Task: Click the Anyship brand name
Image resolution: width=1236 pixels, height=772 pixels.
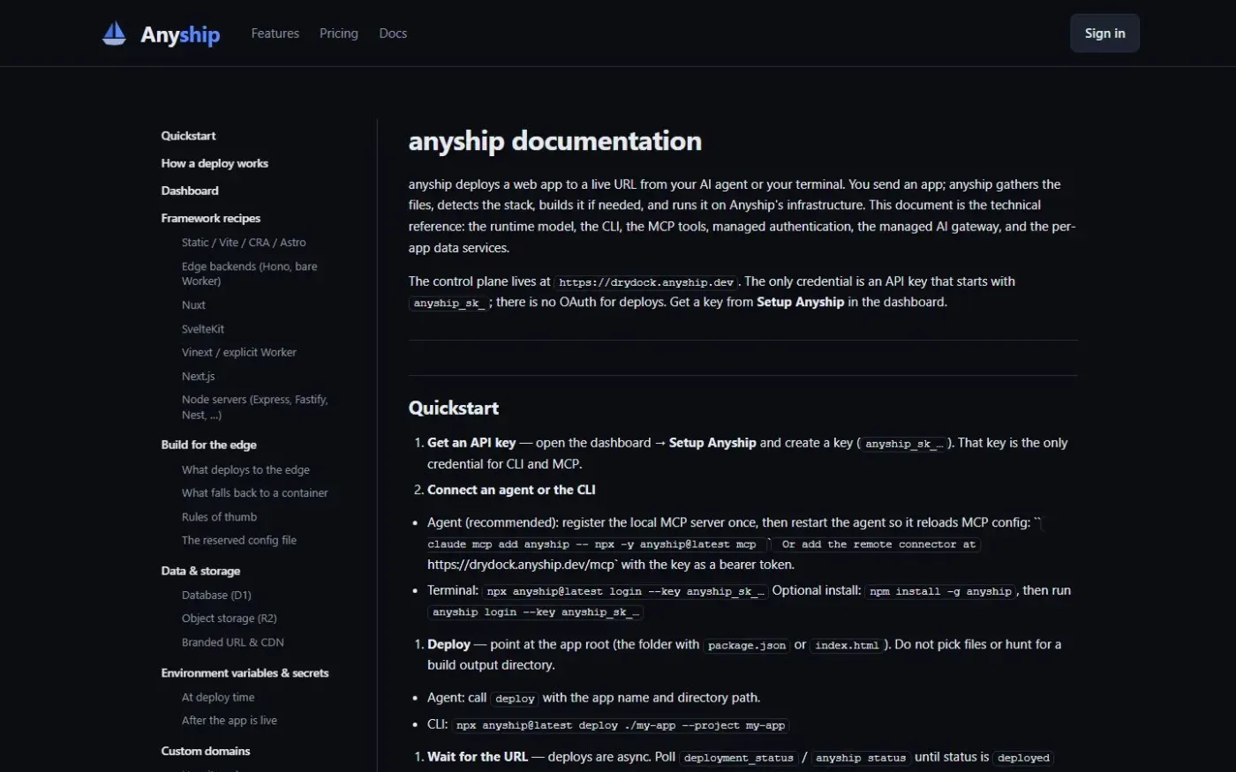Action: tap(180, 34)
